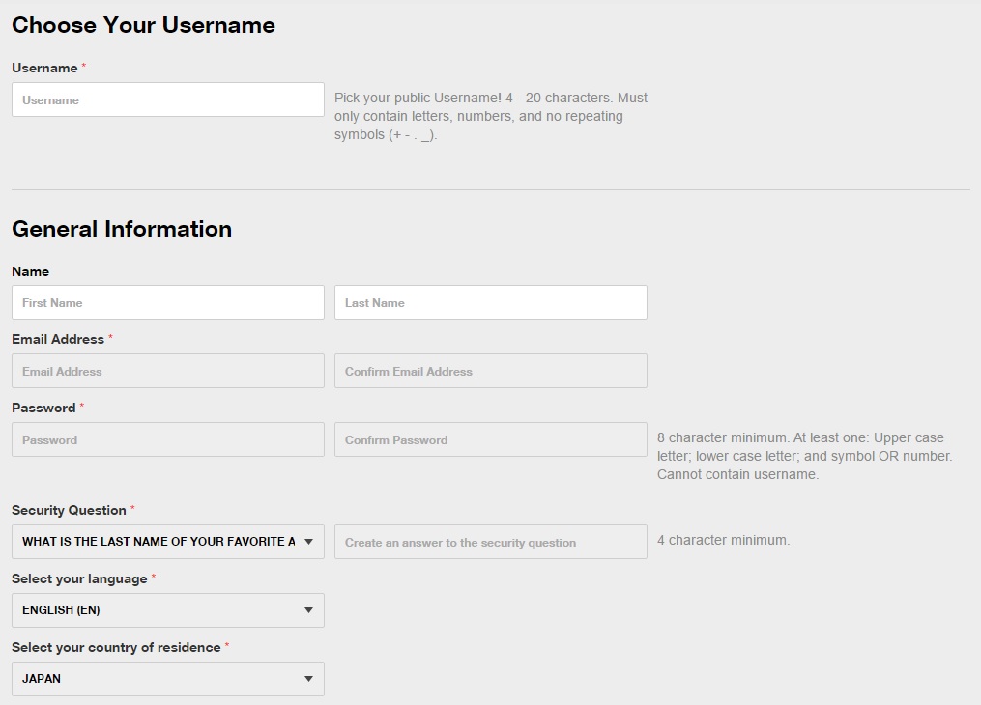This screenshot has width=981, height=705.
Task: Focus the First Name text box
Action: [x=167, y=302]
